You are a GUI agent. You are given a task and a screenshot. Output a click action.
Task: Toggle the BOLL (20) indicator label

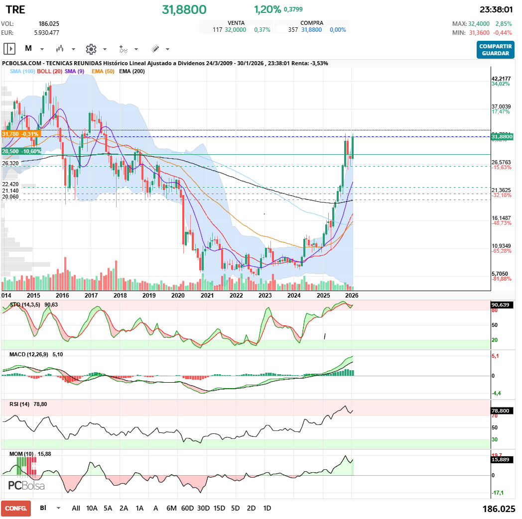50,71
